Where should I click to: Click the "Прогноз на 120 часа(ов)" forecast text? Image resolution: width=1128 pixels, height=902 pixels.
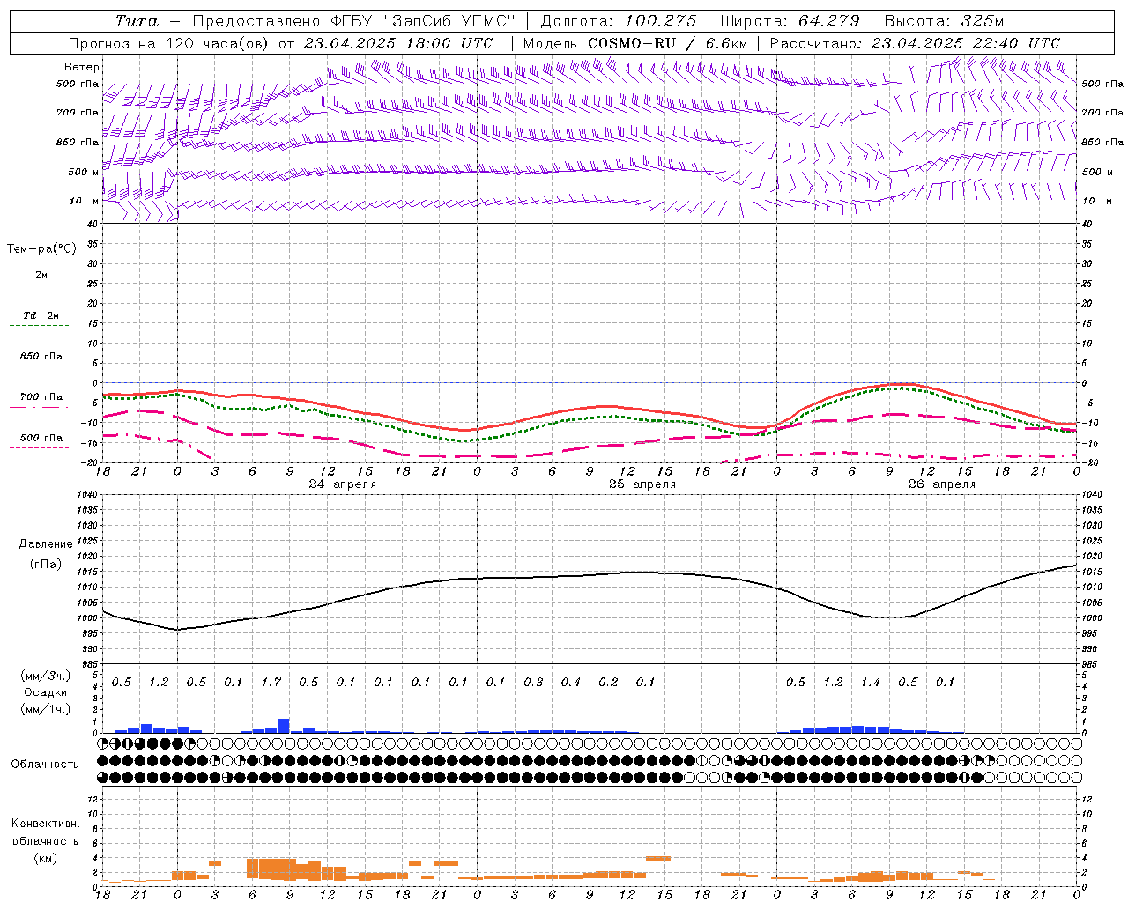[169, 43]
